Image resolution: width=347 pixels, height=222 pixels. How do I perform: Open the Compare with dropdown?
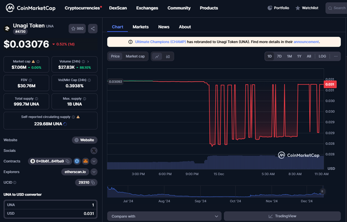(164, 216)
